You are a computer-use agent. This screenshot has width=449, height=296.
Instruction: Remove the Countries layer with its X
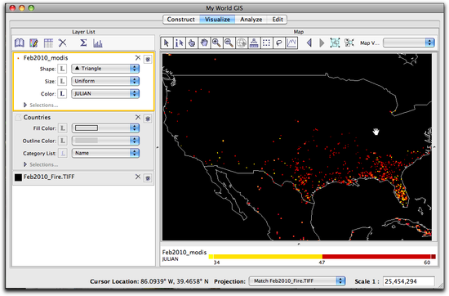pos(138,117)
